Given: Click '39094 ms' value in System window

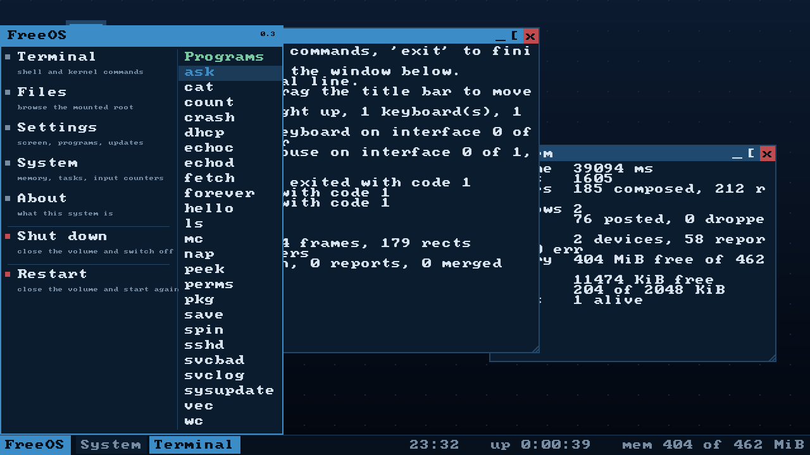Looking at the screenshot, I should pos(613,168).
